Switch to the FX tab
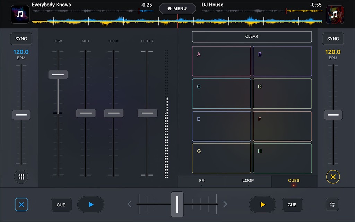This screenshot has width=355, height=222. point(201,181)
